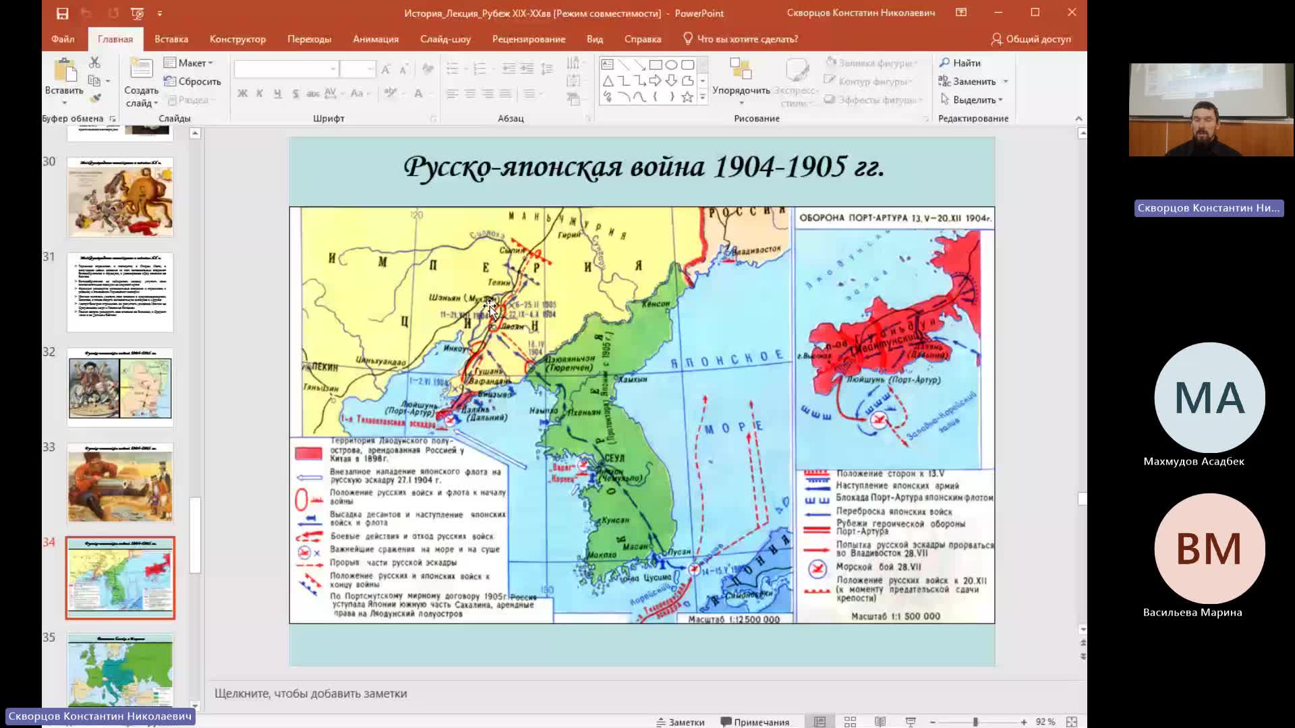Toggle text shadow (S)

click(295, 94)
